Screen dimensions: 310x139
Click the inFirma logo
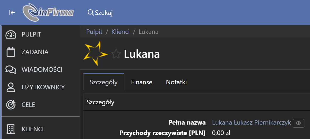[48, 13]
